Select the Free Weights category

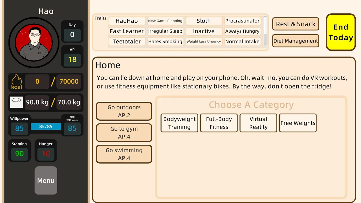tap(298, 123)
